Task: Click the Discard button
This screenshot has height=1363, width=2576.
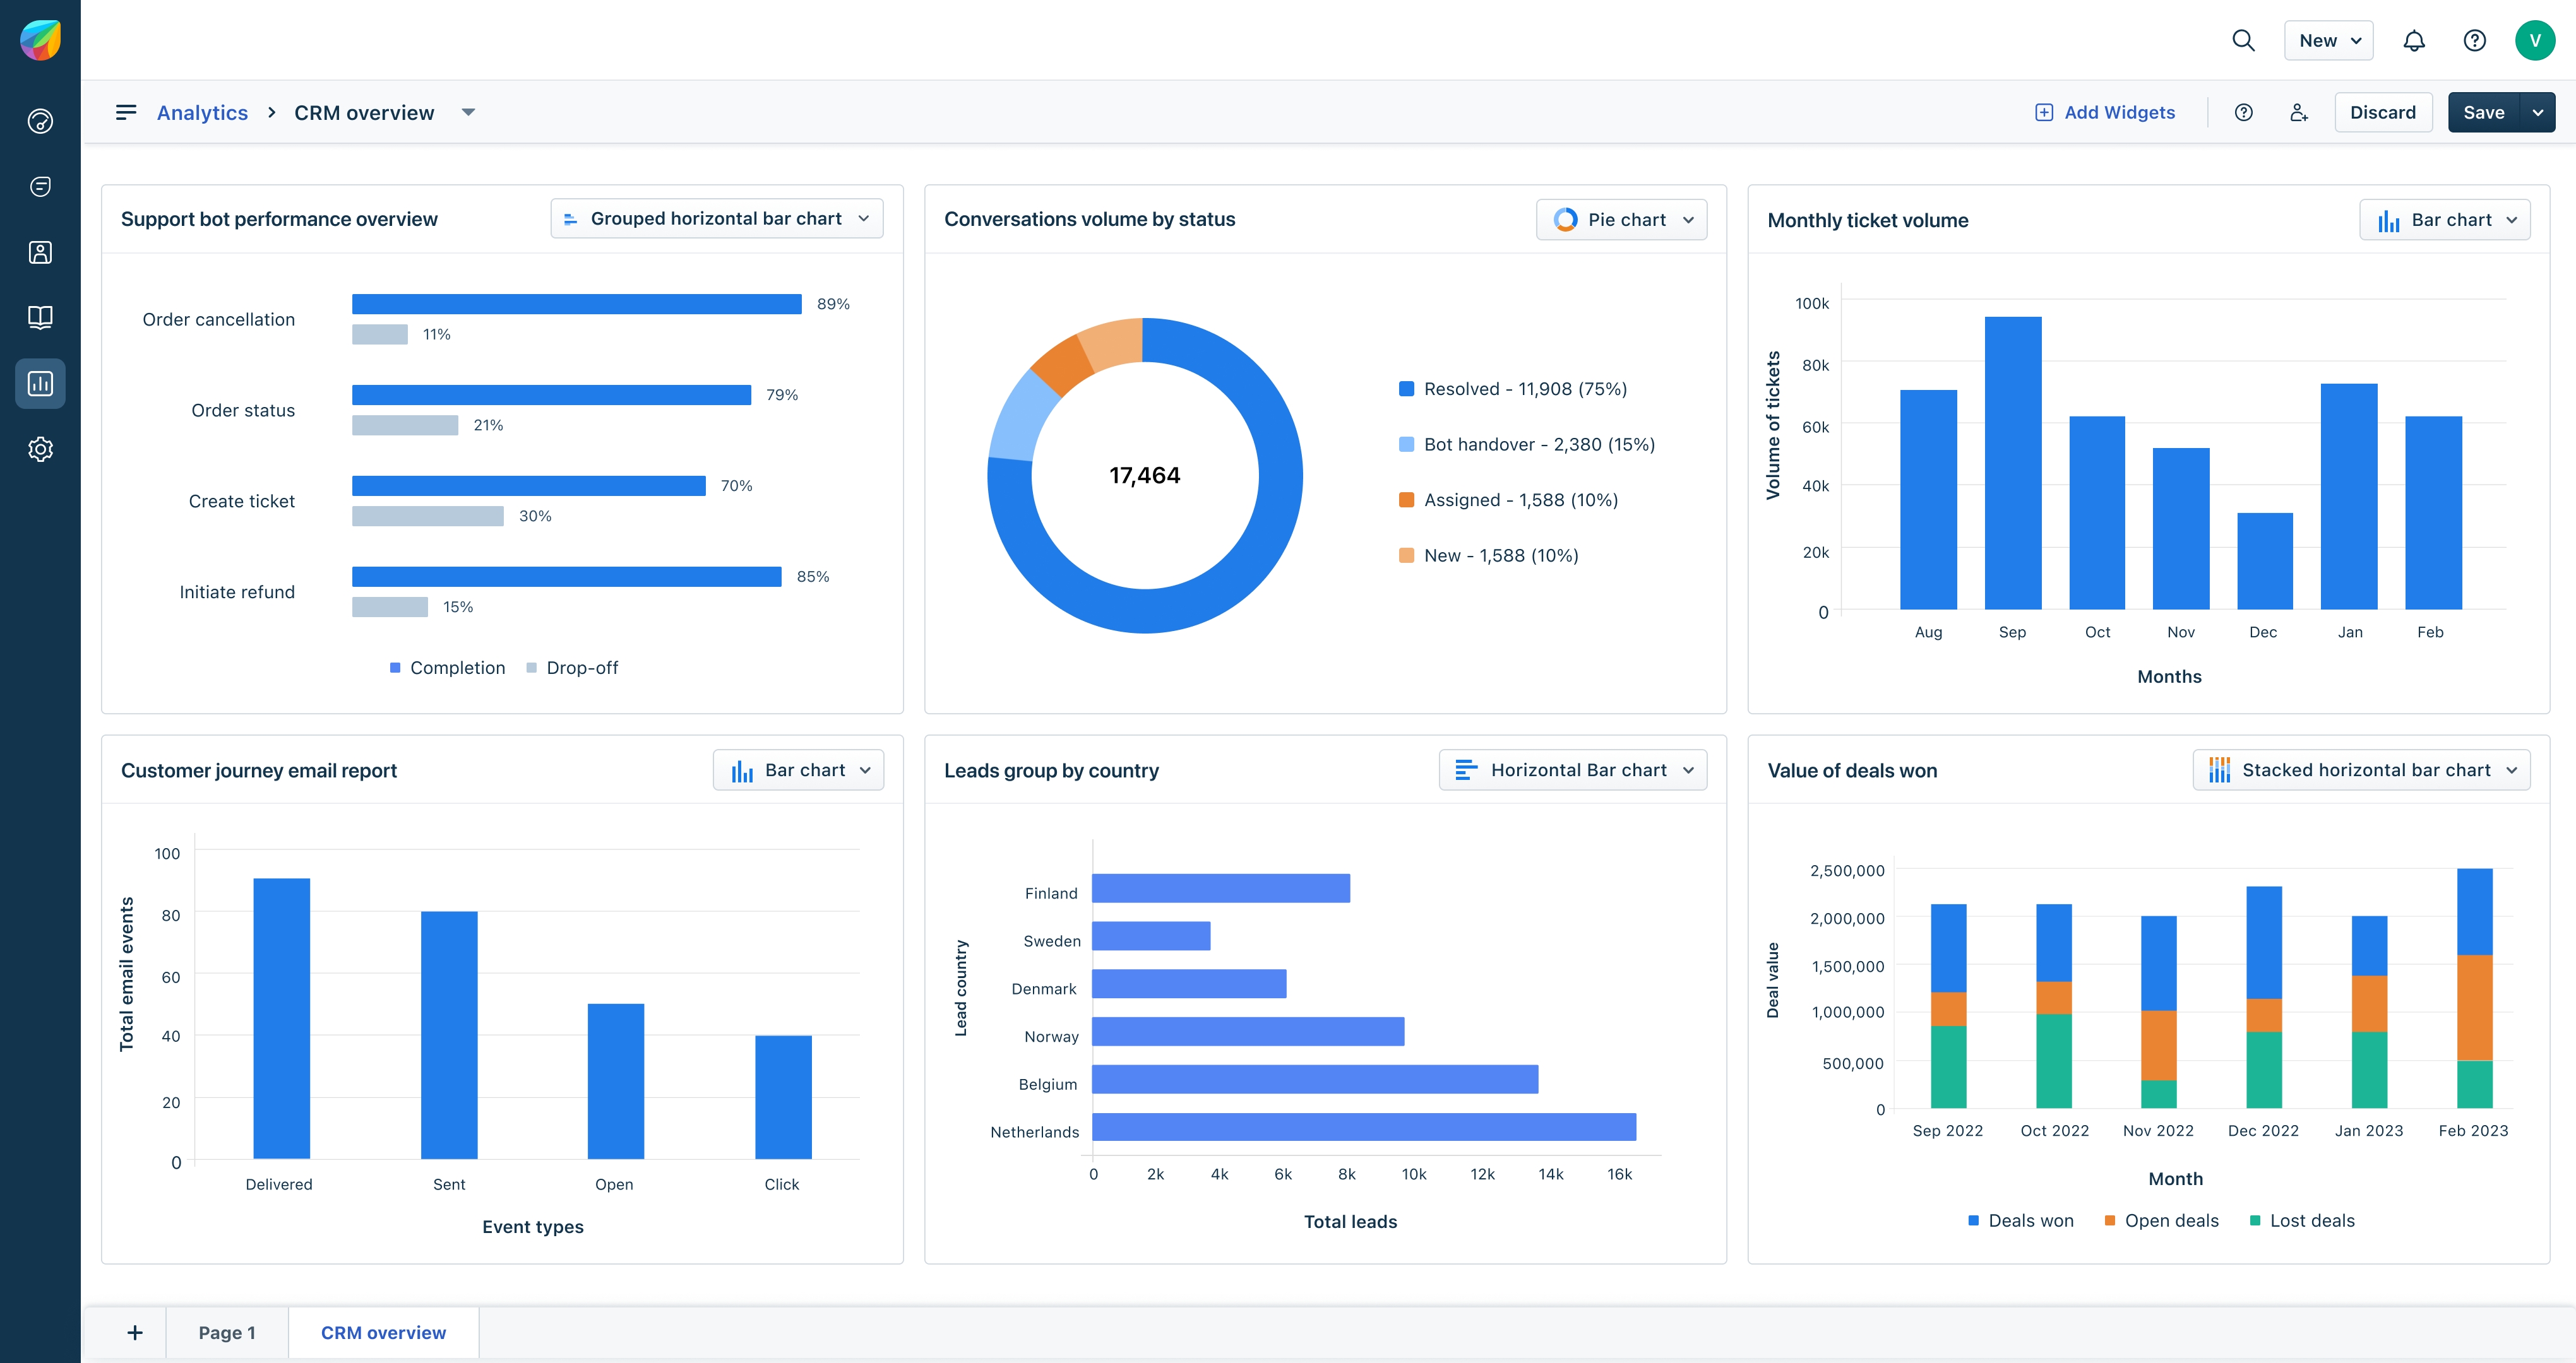Action: (2384, 112)
